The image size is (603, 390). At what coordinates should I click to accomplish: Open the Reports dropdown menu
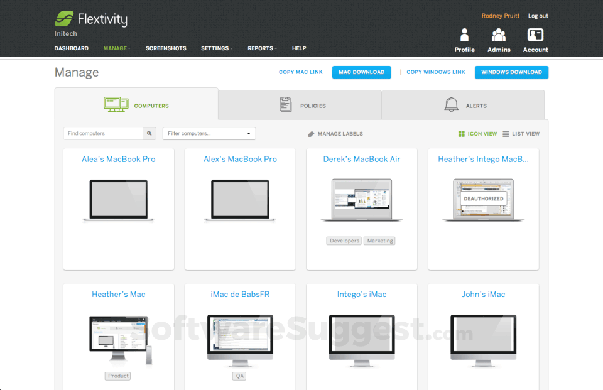click(262, 48)
